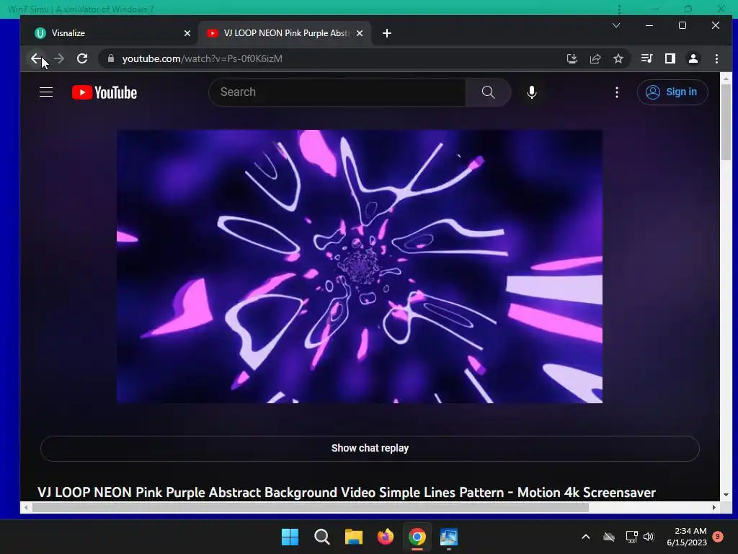The width and height of the screenshot is (738, 554).
Task: Go back using browser back arrow
Action: [36, 58]
